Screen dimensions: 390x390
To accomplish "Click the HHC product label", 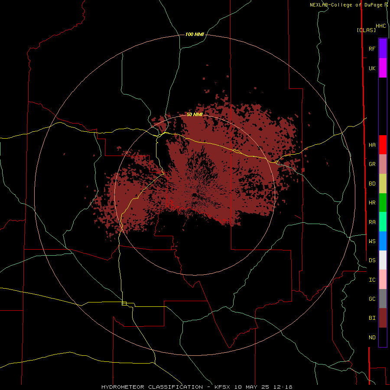I will tap(381, 26).
